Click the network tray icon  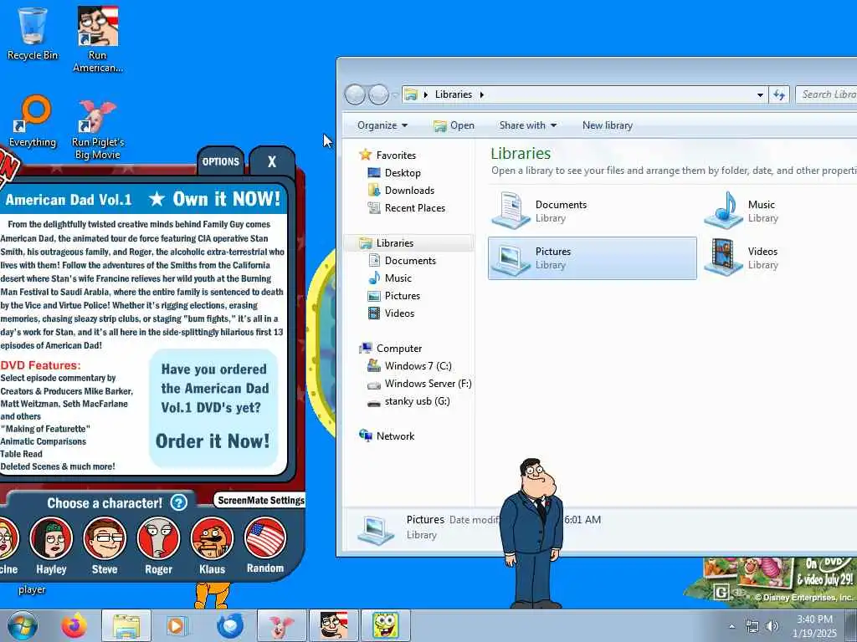point(752,626)
